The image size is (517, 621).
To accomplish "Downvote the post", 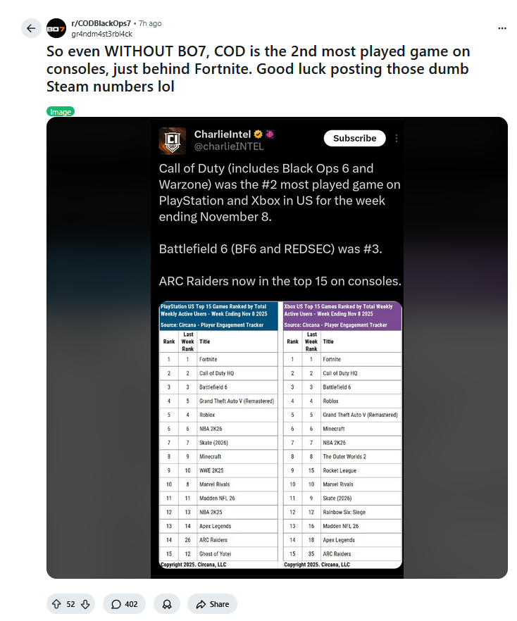I will click(85, 604).
